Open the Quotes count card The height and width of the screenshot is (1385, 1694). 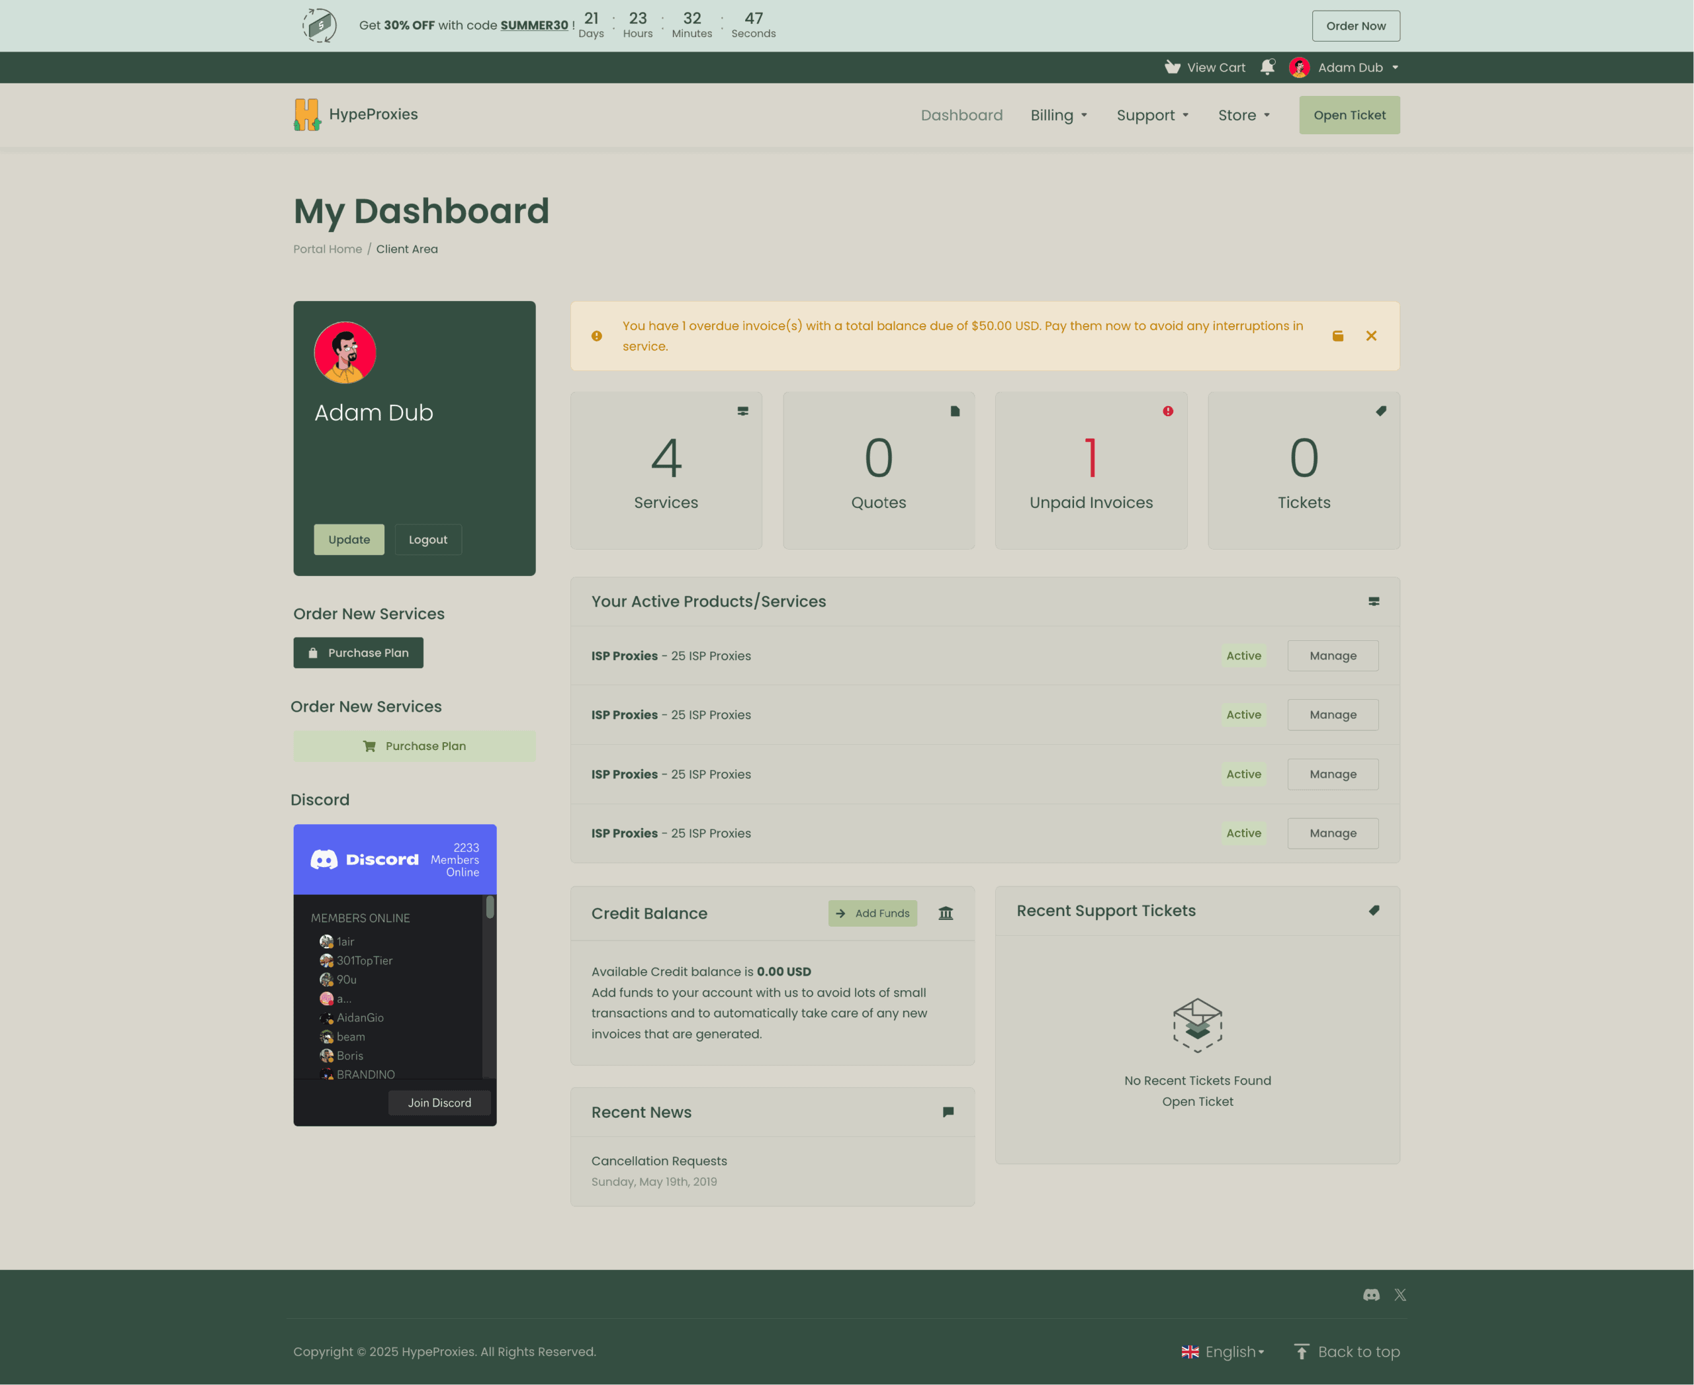point(878,470)
